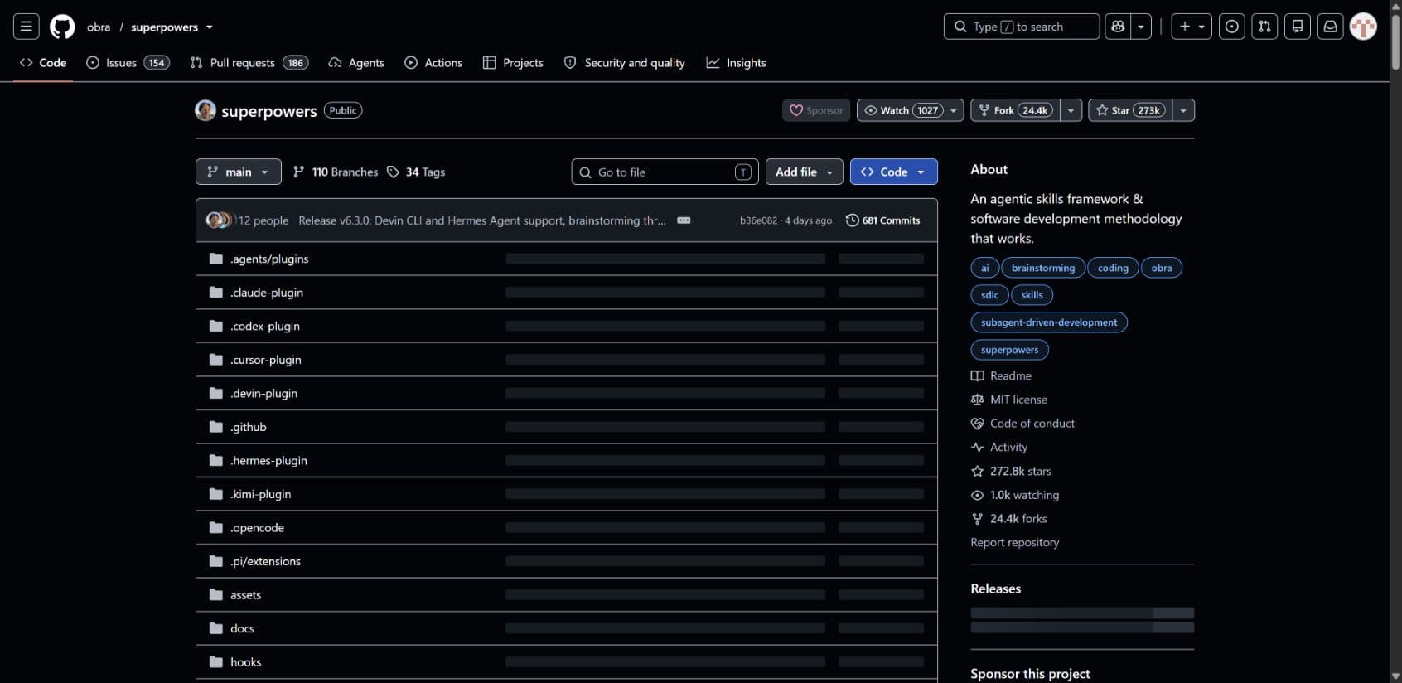Go to GitHub homepage via Octocat logo
Screen dimensions: 1402x683
62,27
